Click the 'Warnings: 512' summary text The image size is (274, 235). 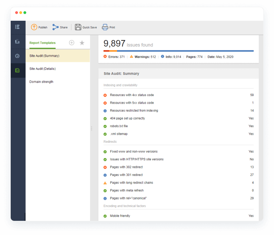tap(145, 57)
